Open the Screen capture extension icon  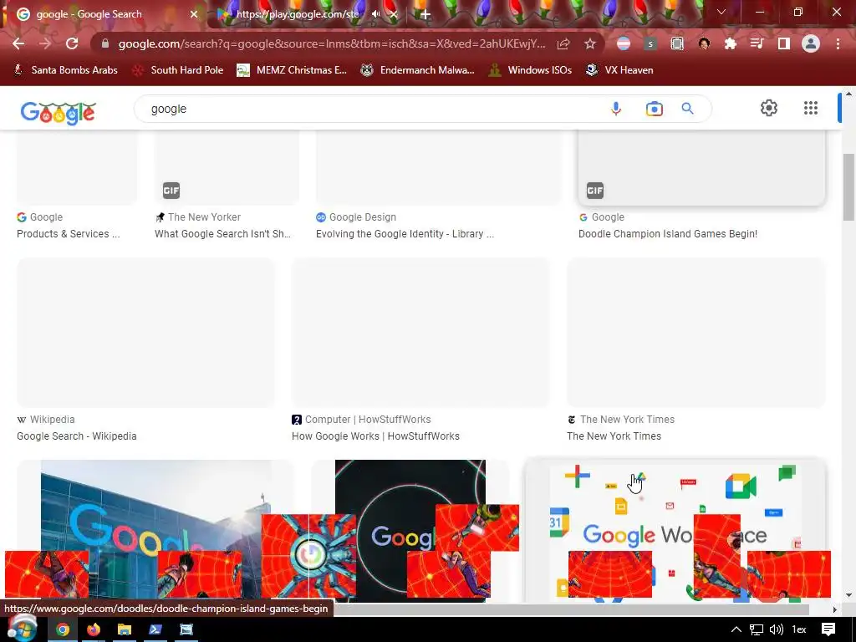coord(677,43)
